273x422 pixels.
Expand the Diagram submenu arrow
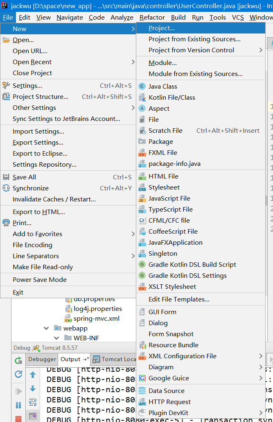(261, 367)
